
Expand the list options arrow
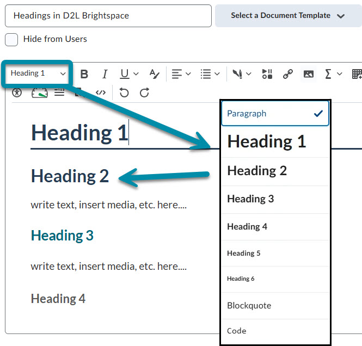[217, 74]
